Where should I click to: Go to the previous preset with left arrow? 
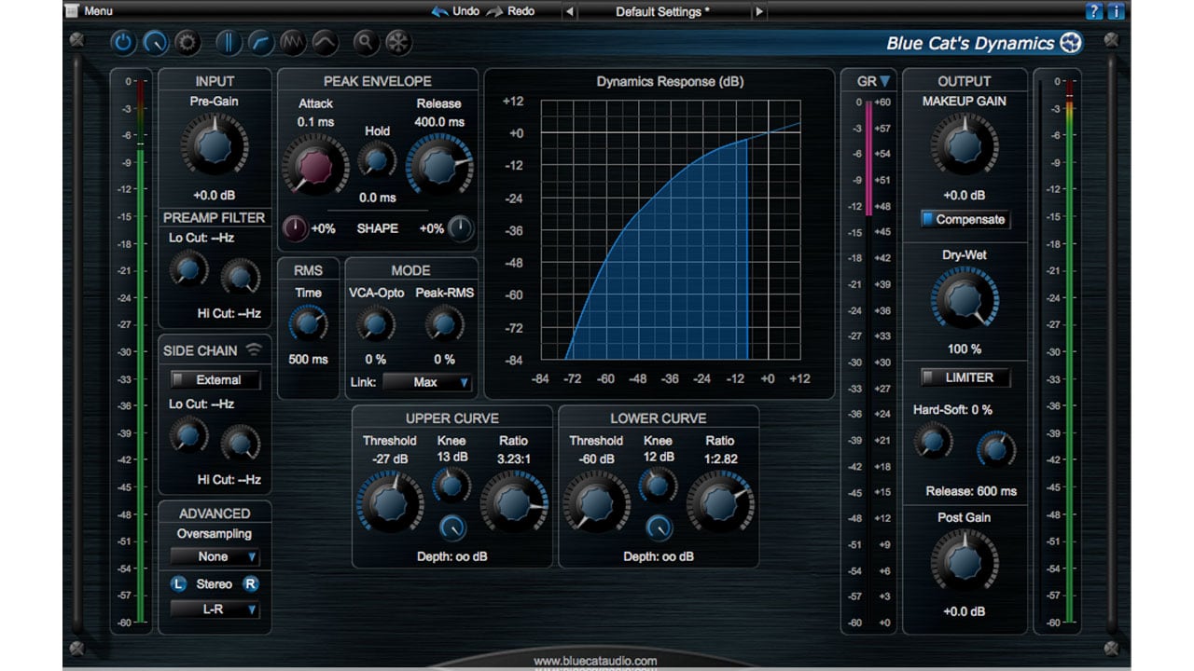[569, 11]
